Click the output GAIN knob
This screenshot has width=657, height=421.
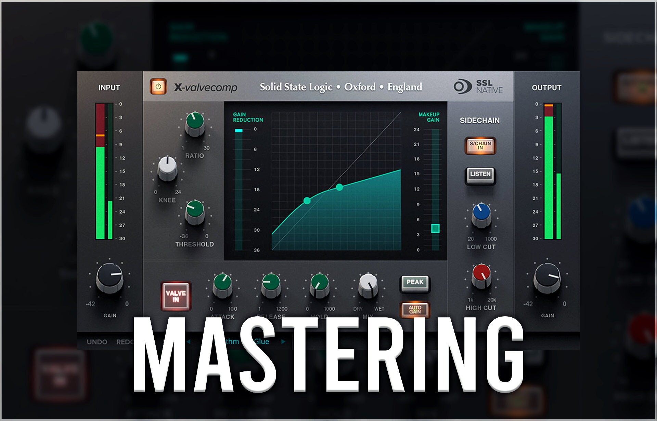(x=547, y=278)
